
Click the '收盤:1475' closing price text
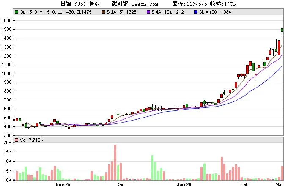tap(223, 4)
